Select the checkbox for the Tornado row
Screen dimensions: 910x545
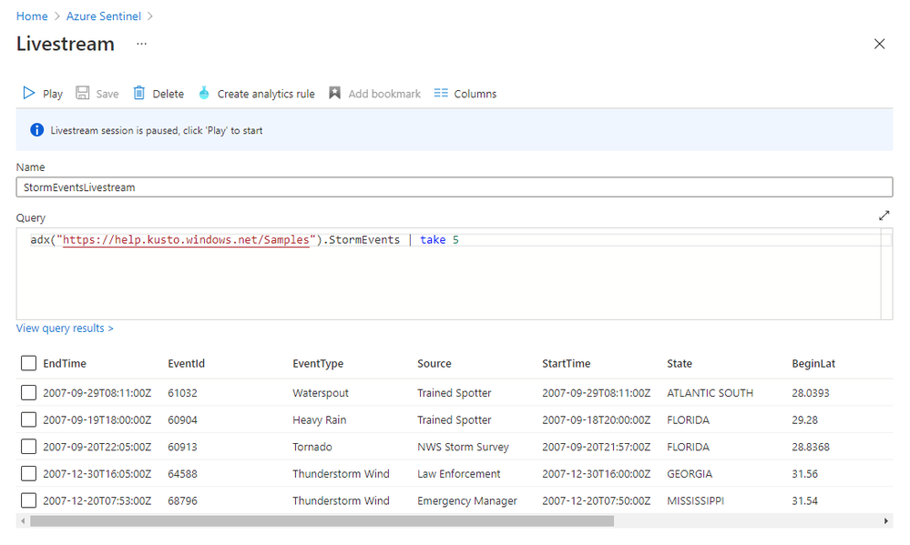(x=28, y=447)
